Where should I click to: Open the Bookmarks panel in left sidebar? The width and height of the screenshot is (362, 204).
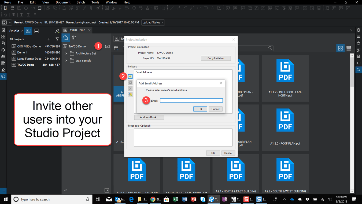[x=3, y=42]
